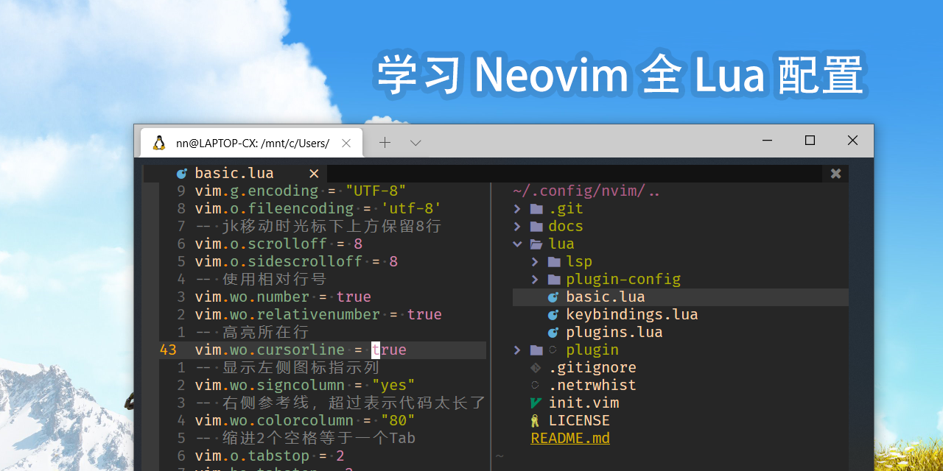Minimize the terminal window

point(767,141)
